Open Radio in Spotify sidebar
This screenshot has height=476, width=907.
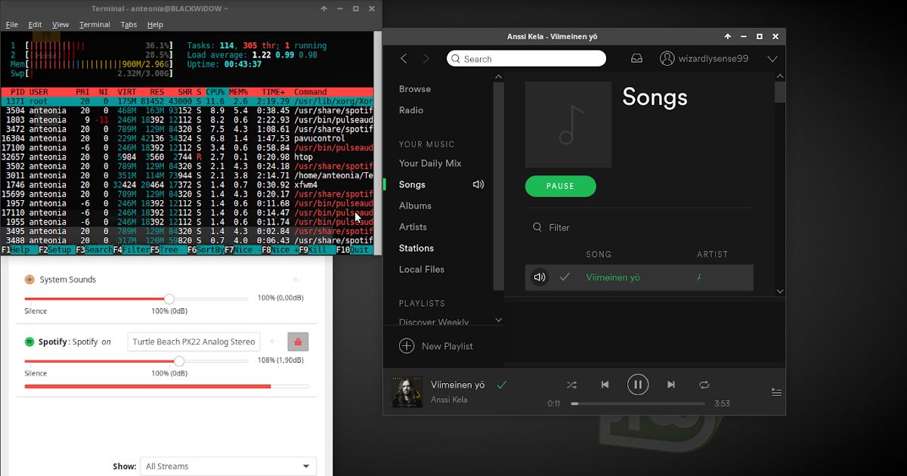pyautogui.click(x=411, y=110)
